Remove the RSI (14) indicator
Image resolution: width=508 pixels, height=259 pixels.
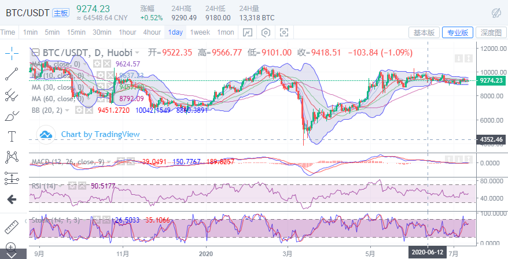[82, 186]
